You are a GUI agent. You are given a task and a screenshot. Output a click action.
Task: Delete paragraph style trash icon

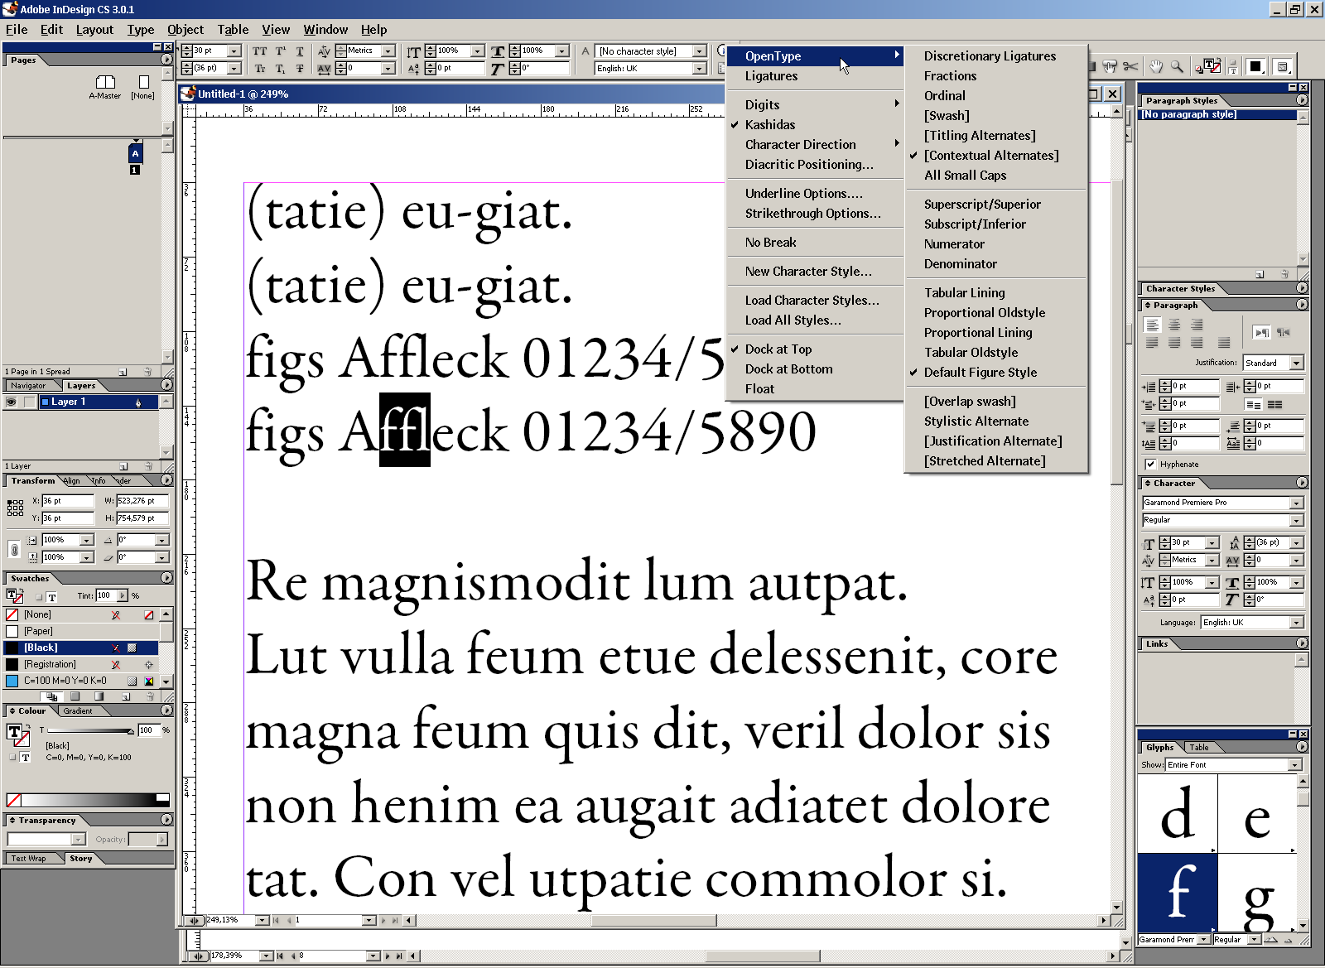pos(1284,274)
